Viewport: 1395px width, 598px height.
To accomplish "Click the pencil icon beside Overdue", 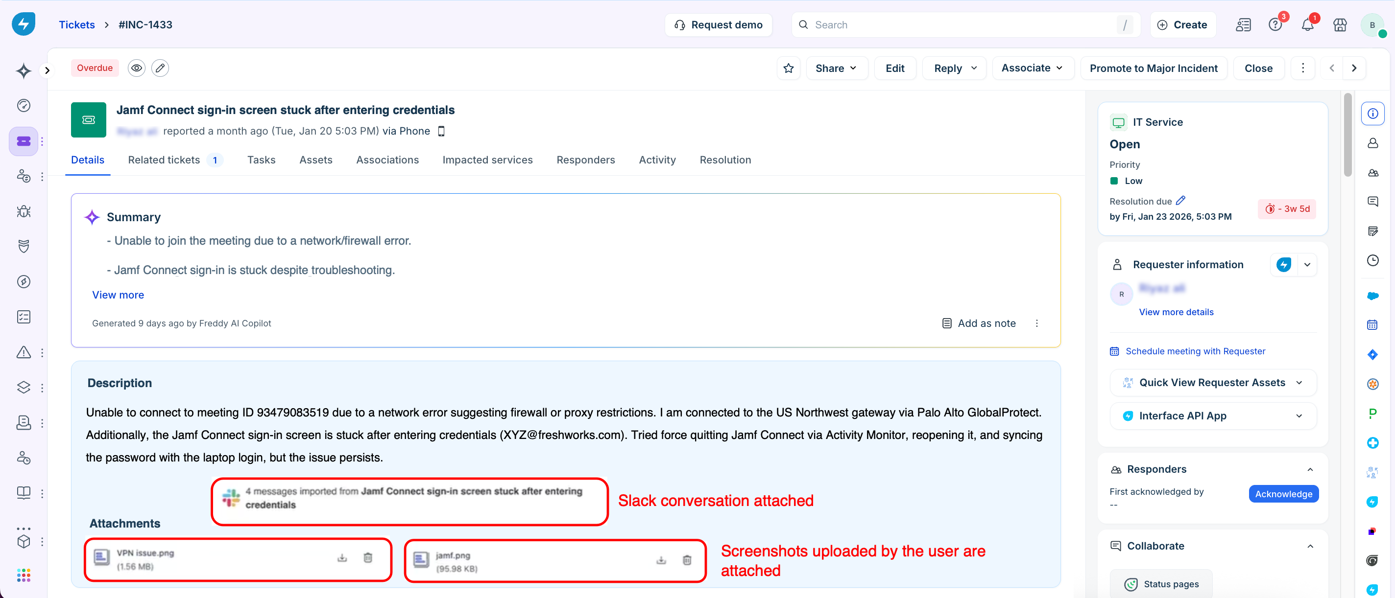I will [160, 68].
